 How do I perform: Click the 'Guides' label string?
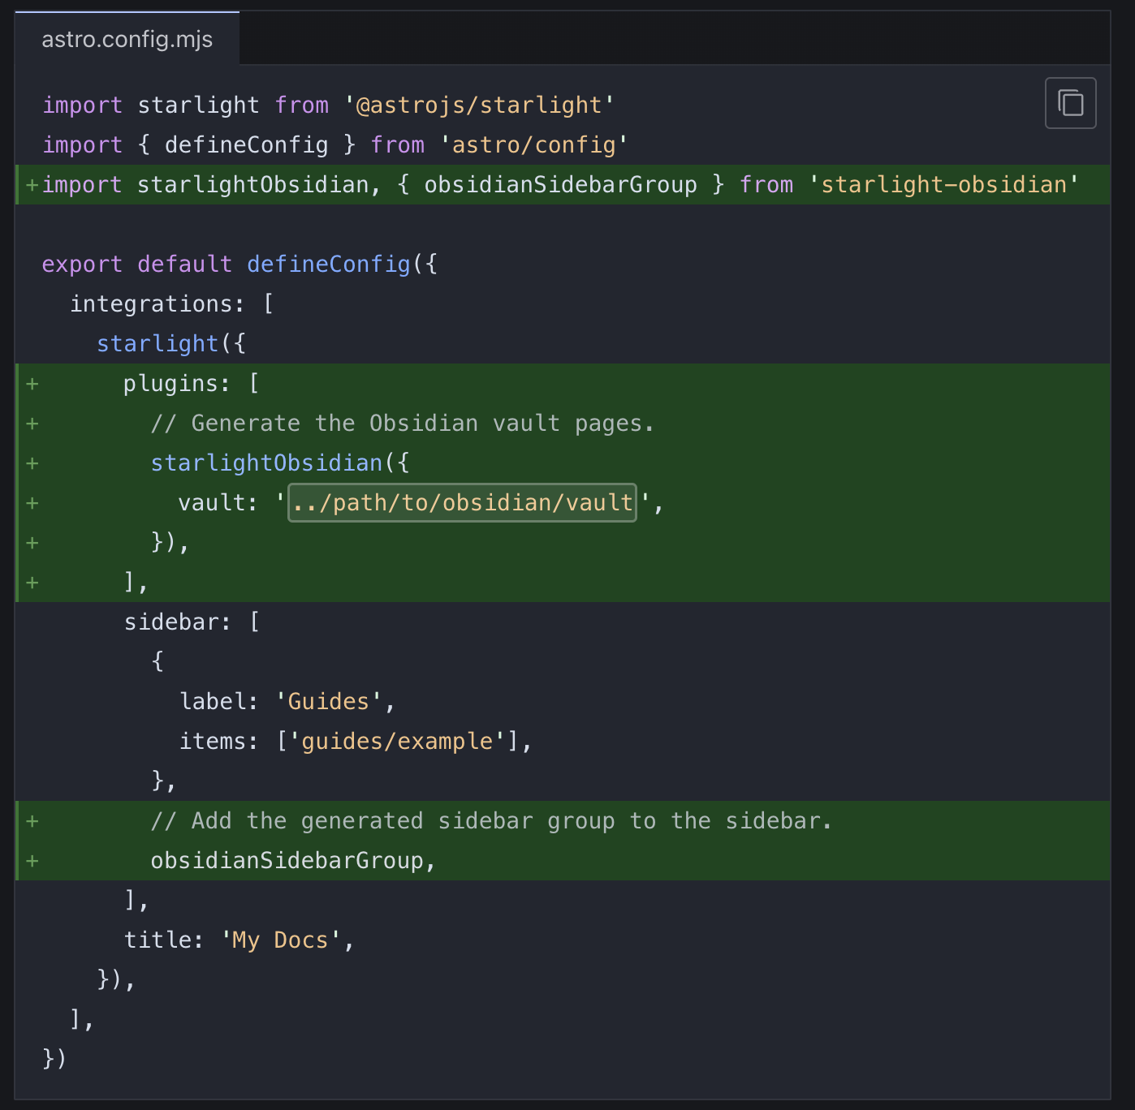(328, 702)
